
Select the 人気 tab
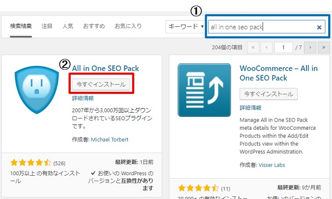click(68, 26)
